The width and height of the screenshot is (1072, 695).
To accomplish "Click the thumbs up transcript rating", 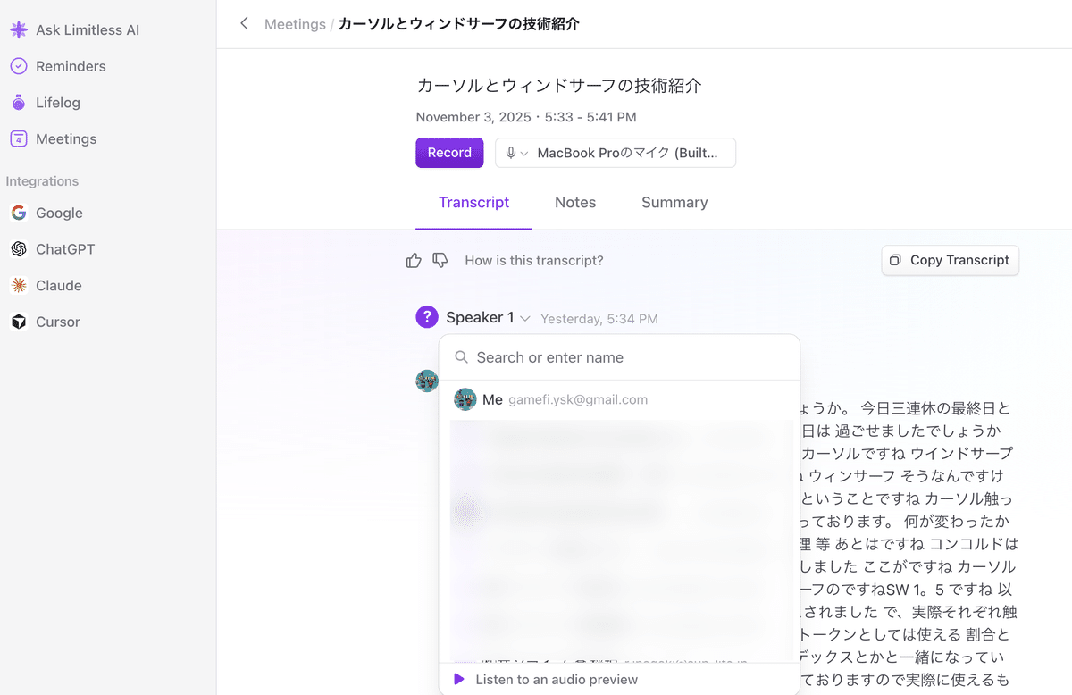I will click(414, 260).
